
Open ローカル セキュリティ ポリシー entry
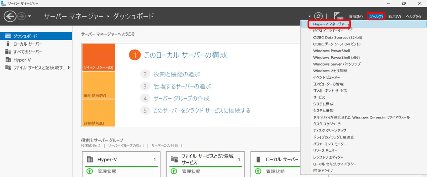point(364,164)
